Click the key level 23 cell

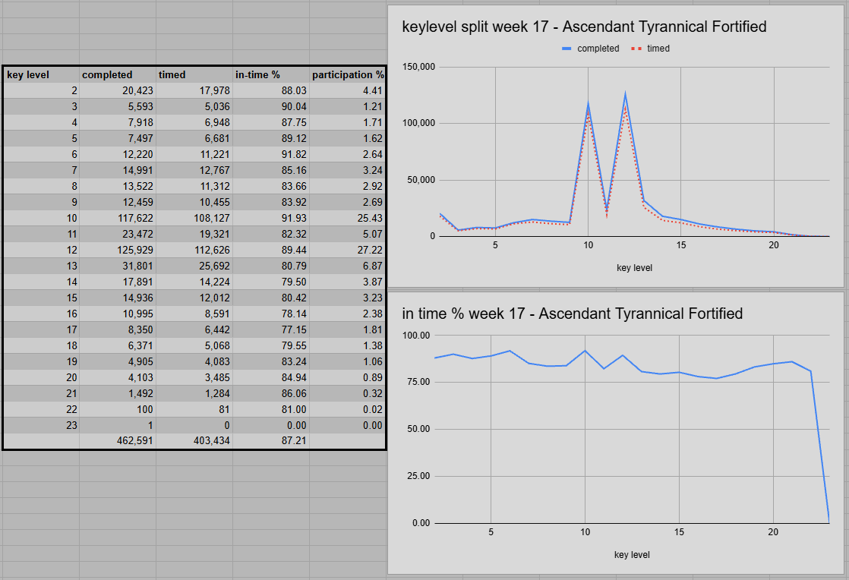(x=41, y=425)
